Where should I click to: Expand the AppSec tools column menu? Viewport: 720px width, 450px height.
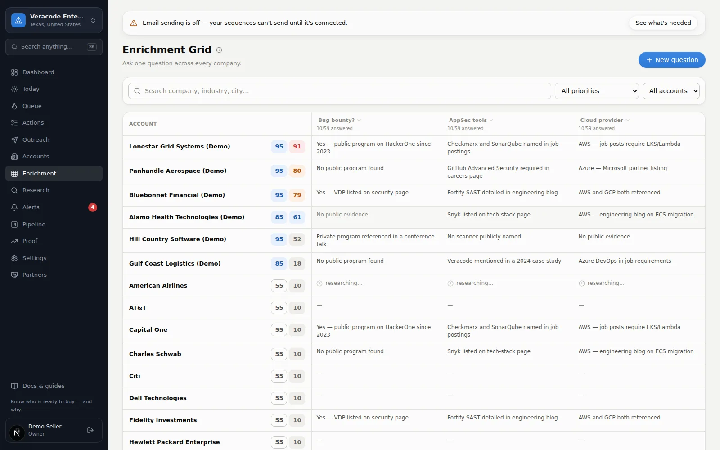click(491, 121)
